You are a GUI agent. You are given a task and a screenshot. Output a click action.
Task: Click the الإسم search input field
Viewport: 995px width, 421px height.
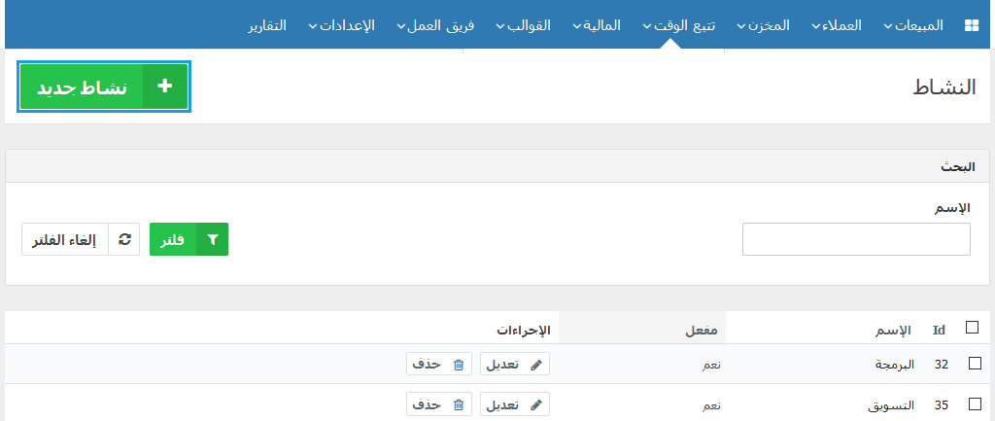(856, 239)
